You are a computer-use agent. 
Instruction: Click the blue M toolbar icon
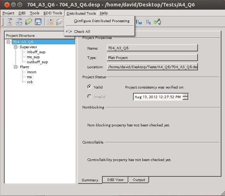point(139,22)
